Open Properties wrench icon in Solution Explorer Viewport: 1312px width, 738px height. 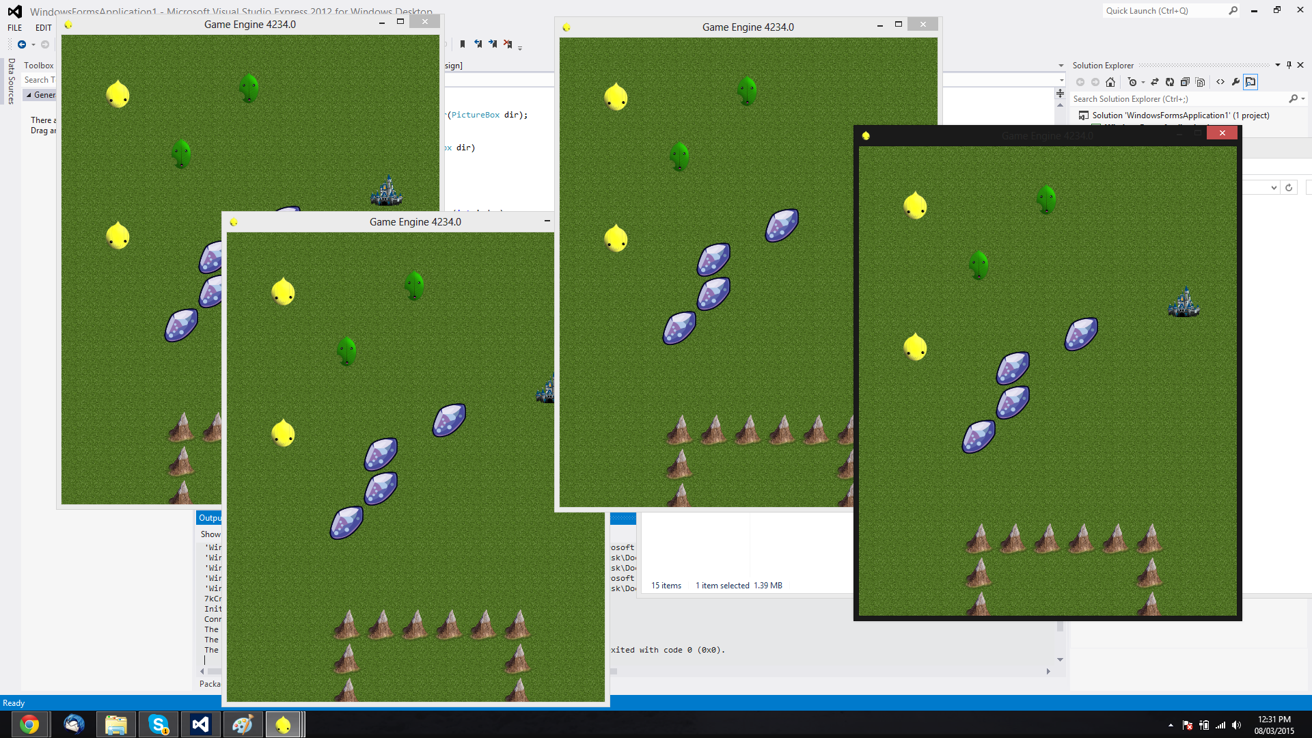click(1235, 82)
